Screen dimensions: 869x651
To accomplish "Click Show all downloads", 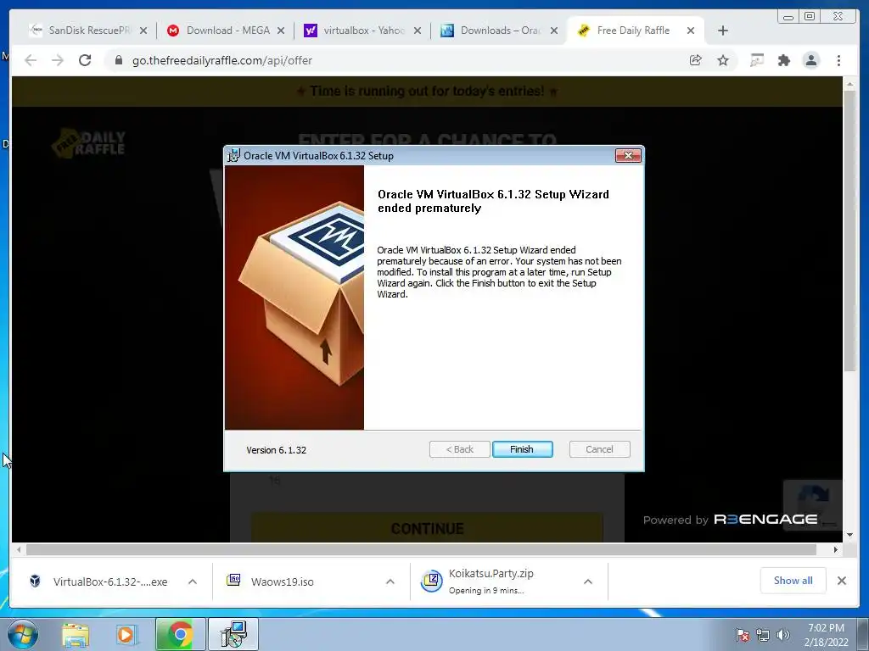I will (x=793, y=580).
